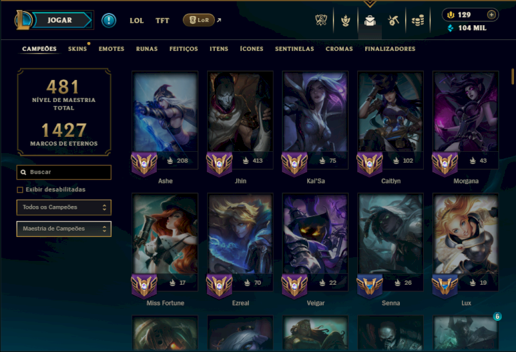
Task: Open the profile laurel icon
Action: 345,21
